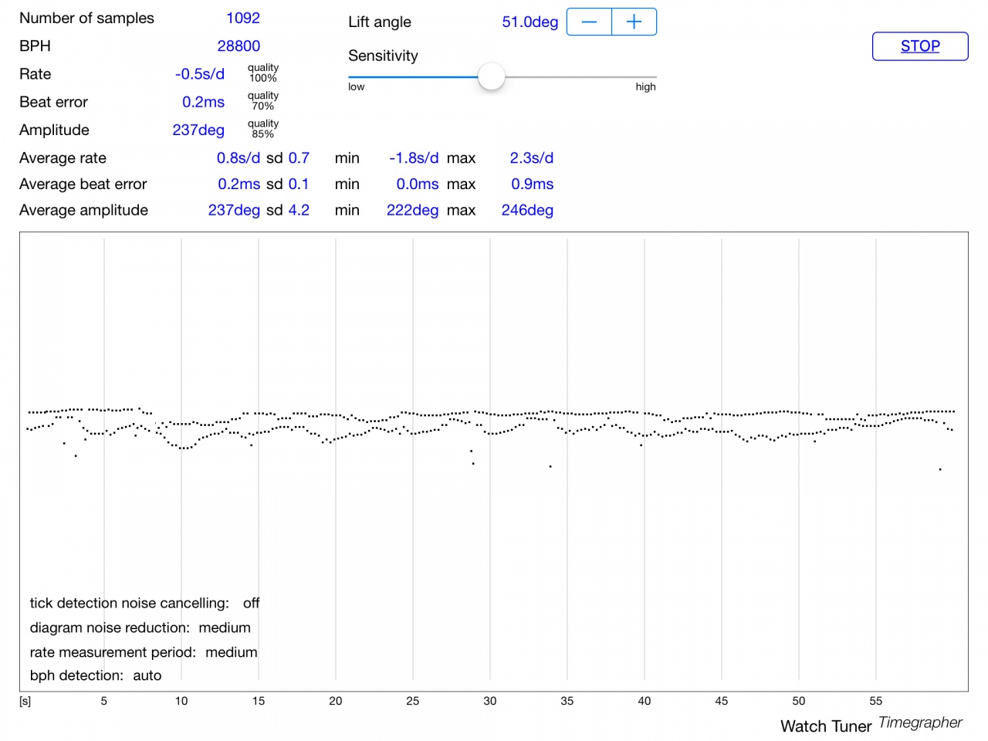
Task: Open rate measurement period medium setting
Action: (x=231, y=652)
